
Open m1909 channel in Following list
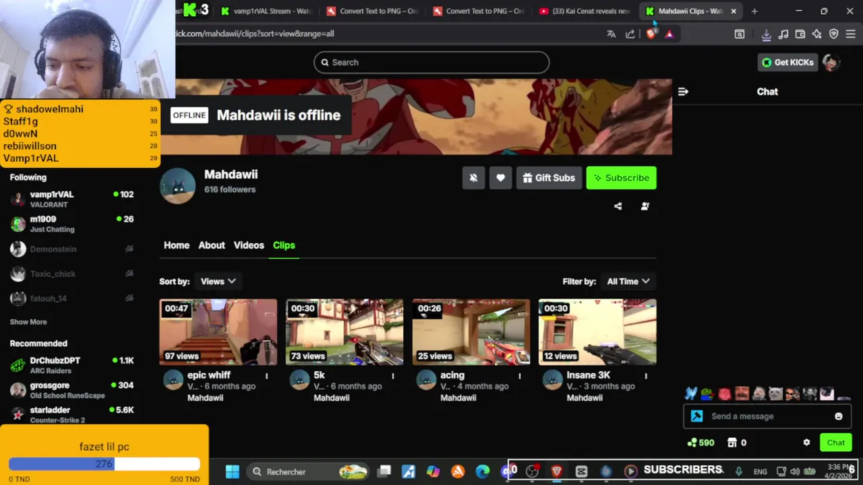pos(71,224)
